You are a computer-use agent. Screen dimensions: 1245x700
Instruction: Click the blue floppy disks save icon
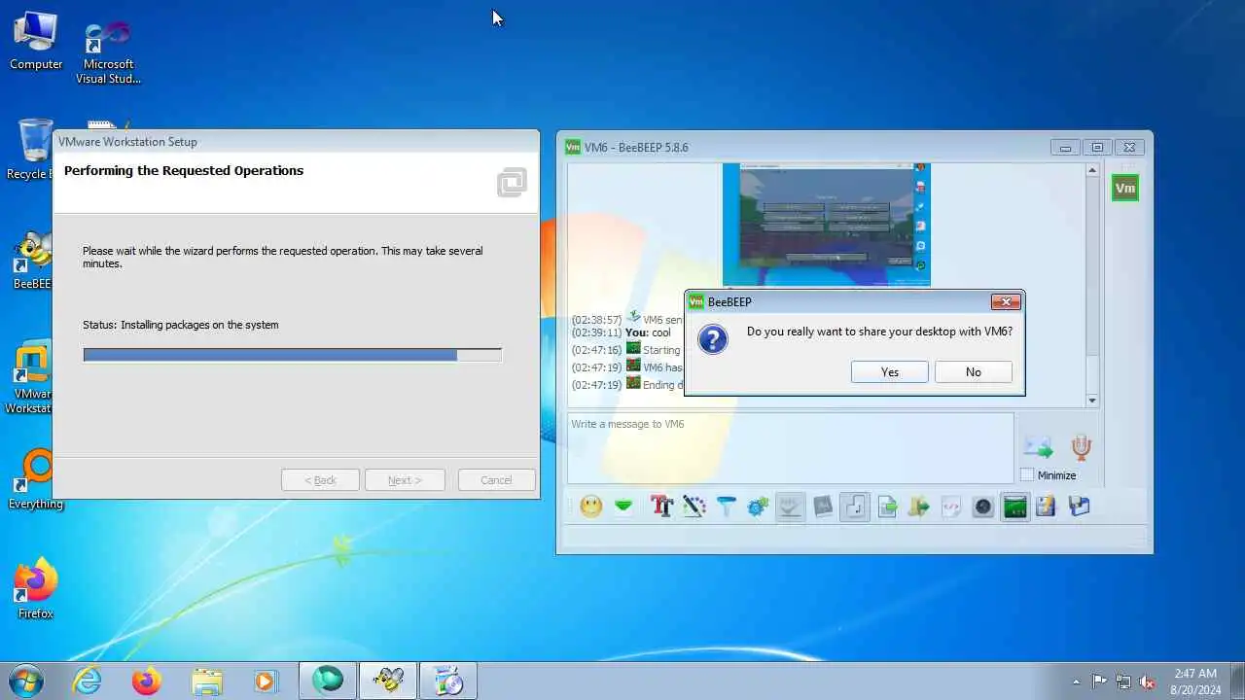[1079, 507]
